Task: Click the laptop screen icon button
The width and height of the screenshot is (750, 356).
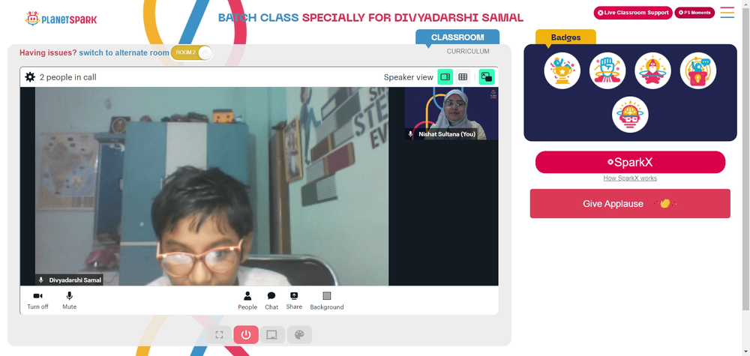Action: click(x=272, y=334)
